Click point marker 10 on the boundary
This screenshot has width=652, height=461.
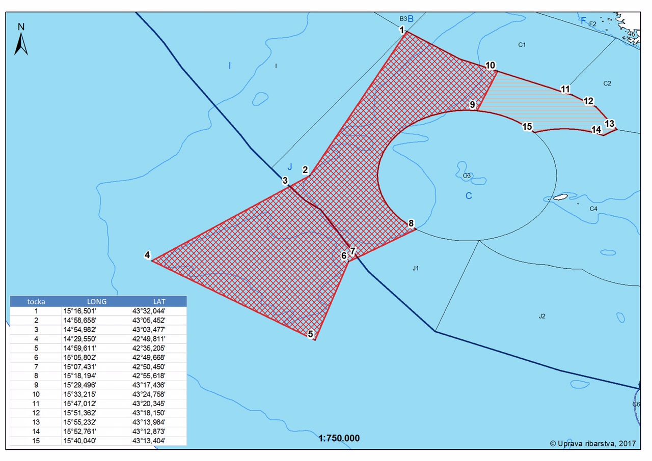[490, 65]
